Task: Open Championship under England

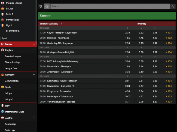Action: pos(12,62)
